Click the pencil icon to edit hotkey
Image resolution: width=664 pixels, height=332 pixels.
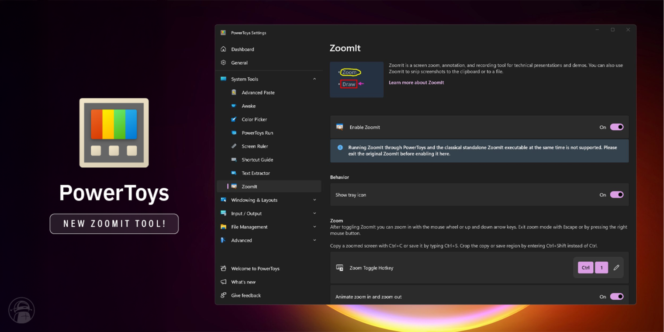pyautogui.click(x=616, y=267)
